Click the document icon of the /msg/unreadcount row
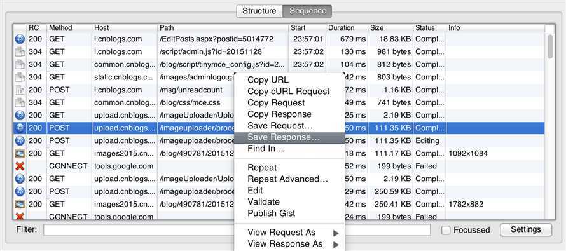Viewport: 566px width, 251px height. (20, 90)
